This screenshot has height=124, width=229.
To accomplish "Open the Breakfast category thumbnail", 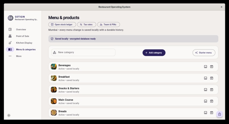I will click(54, 78).
